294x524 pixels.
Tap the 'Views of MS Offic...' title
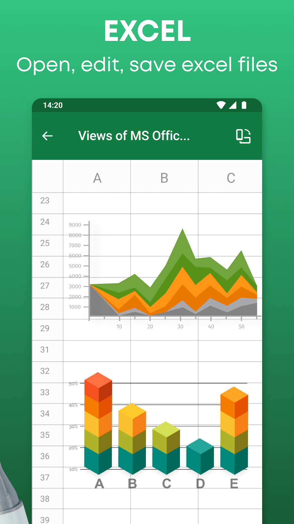(x=134, y=136)
